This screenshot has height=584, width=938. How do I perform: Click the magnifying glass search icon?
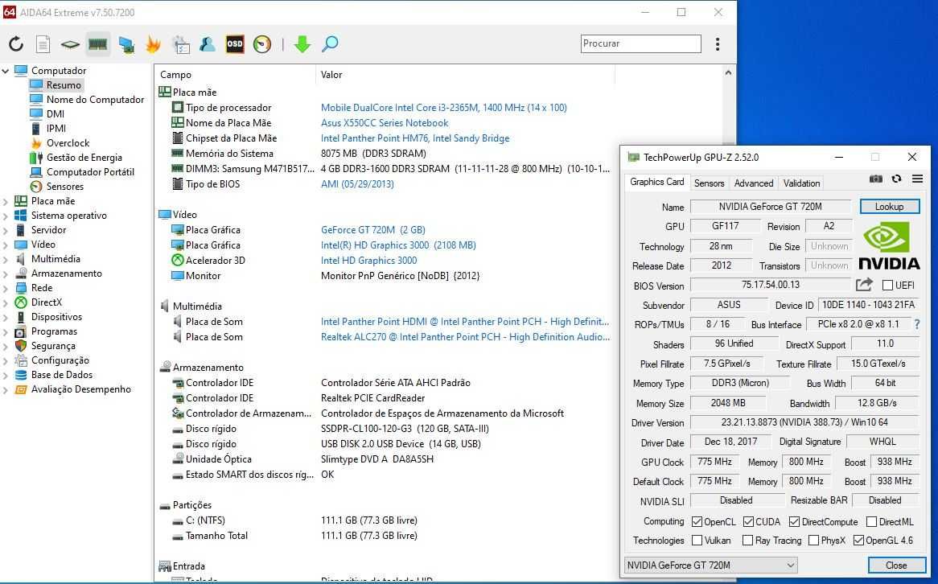click(330, 43)
